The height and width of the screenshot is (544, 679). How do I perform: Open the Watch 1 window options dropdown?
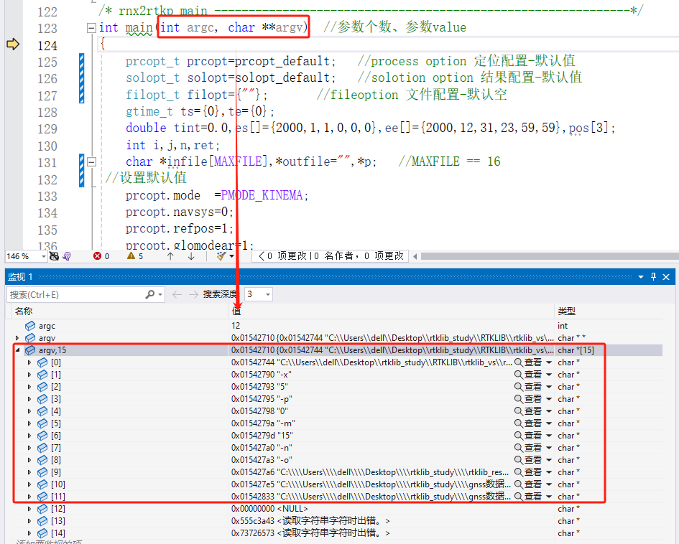pyautogui.click(x=641, y=277)
